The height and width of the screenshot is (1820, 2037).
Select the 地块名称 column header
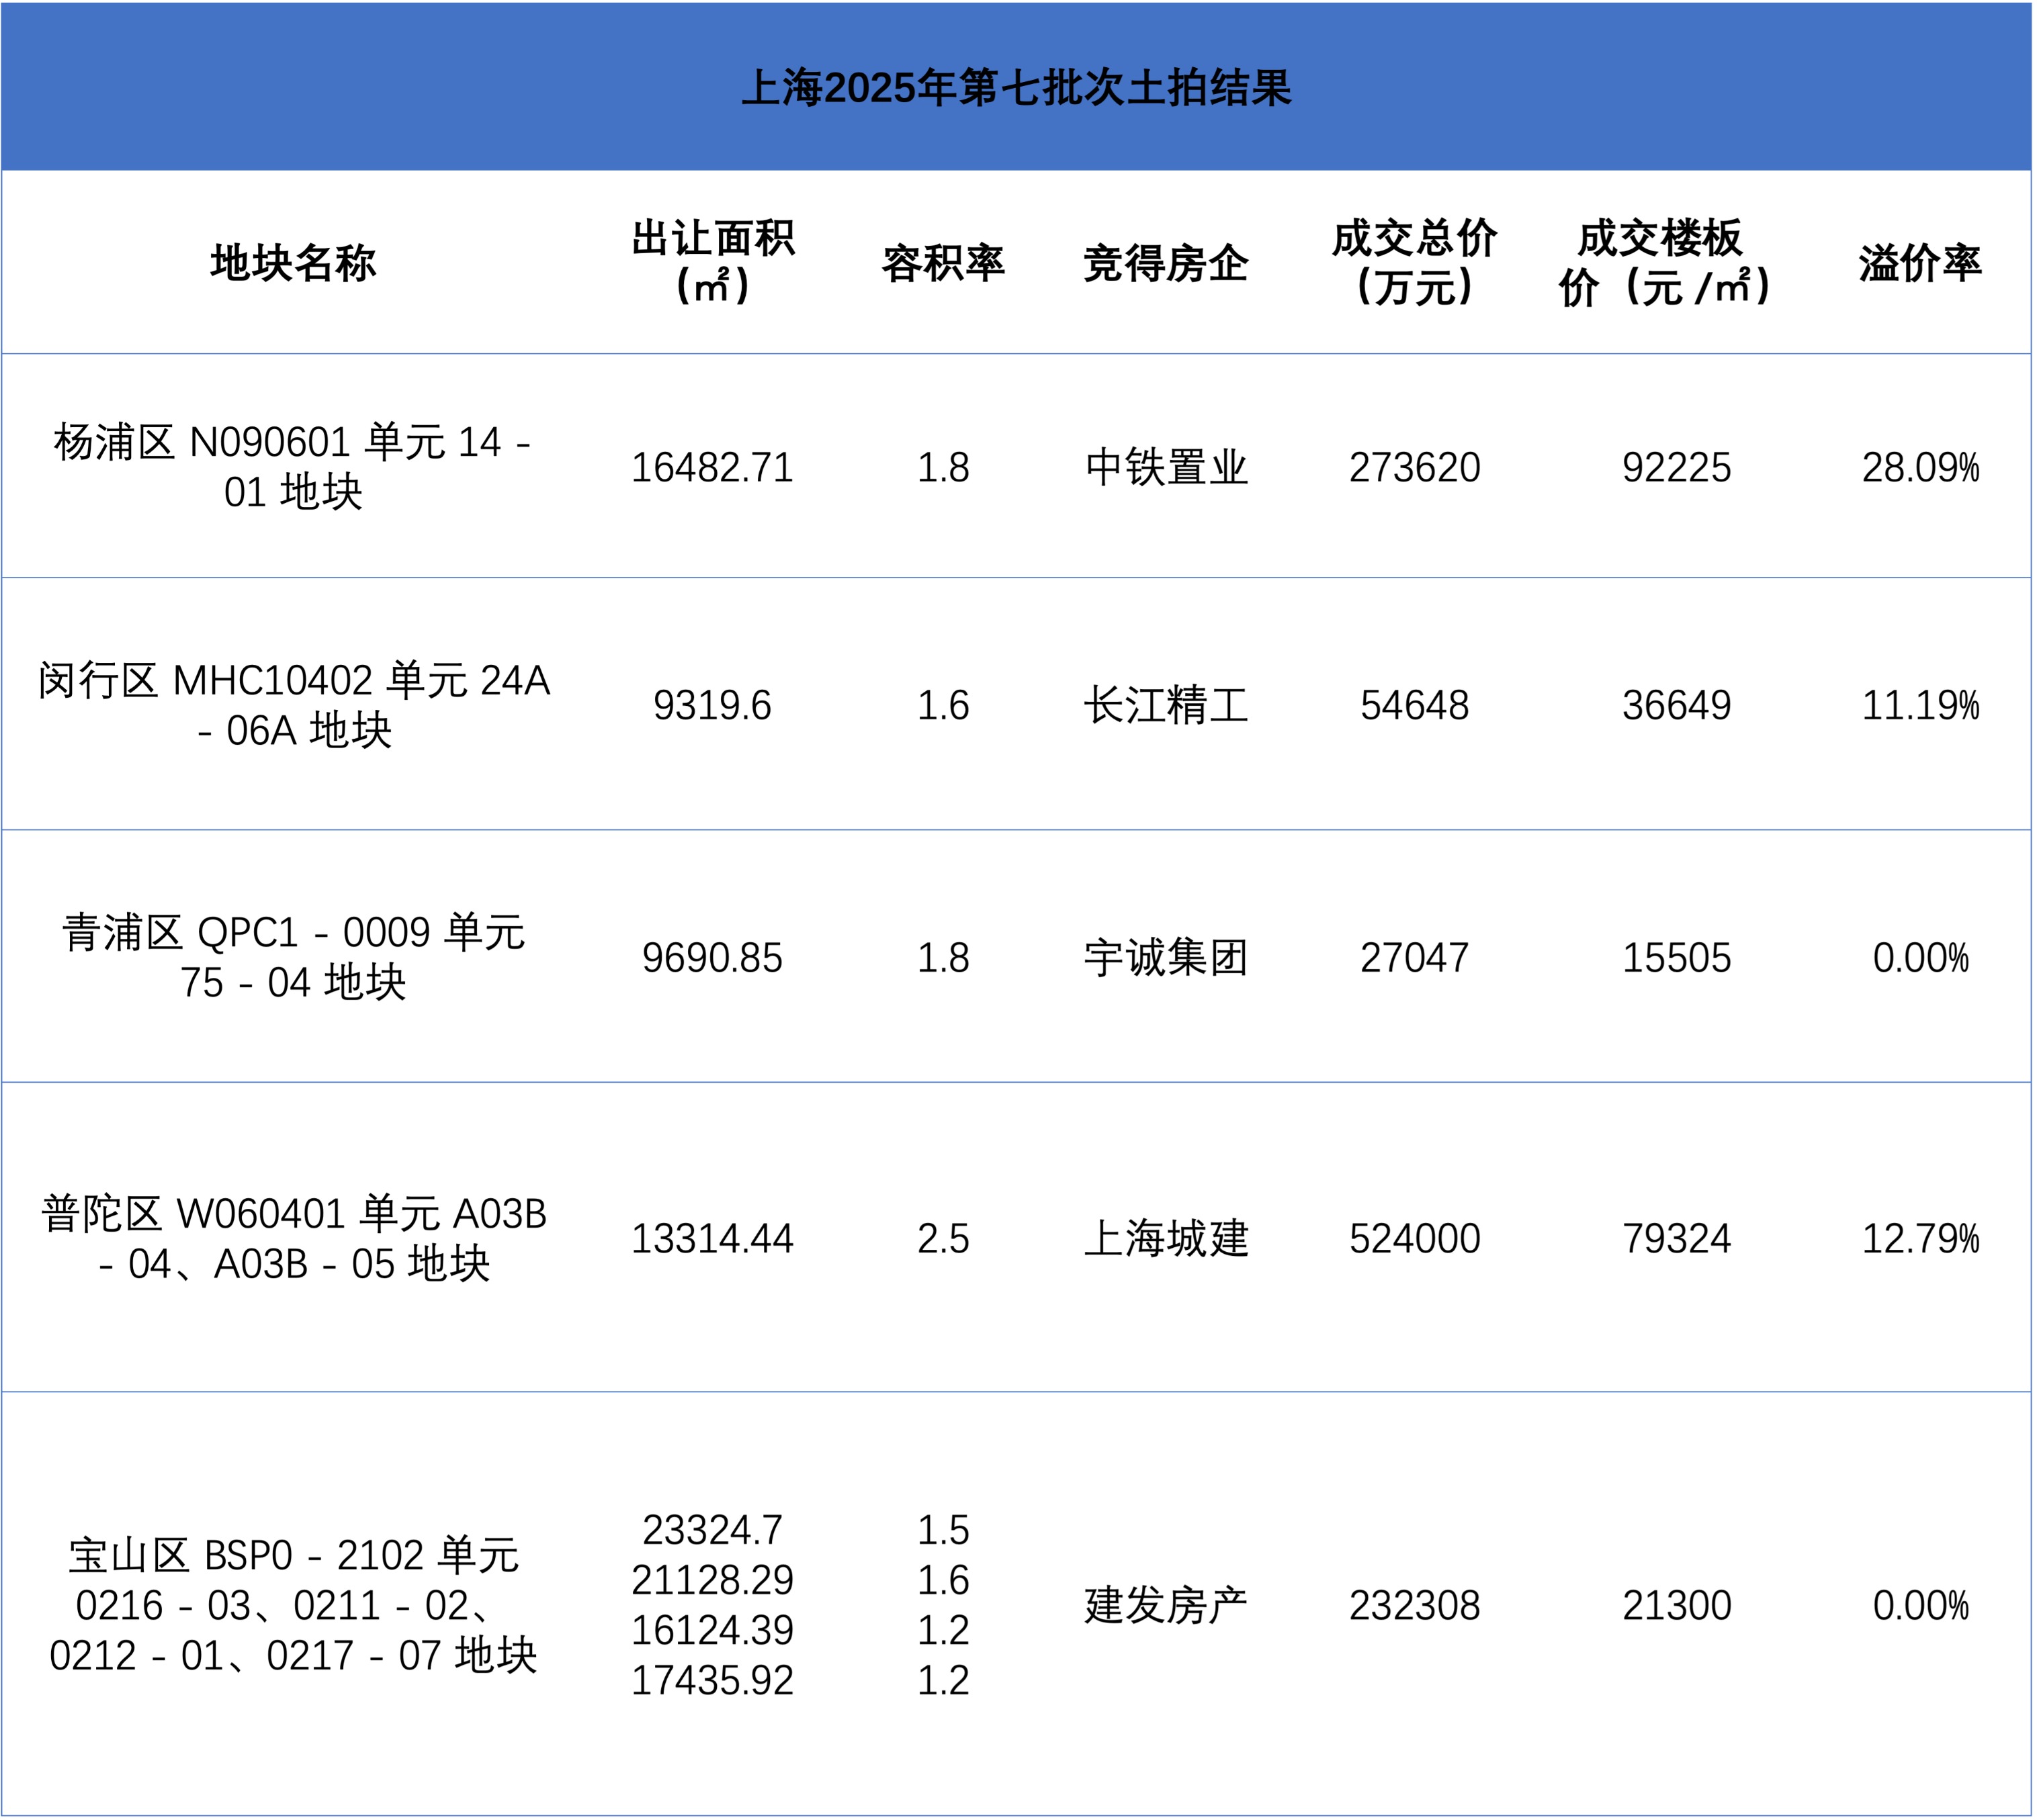pos(293,263)
